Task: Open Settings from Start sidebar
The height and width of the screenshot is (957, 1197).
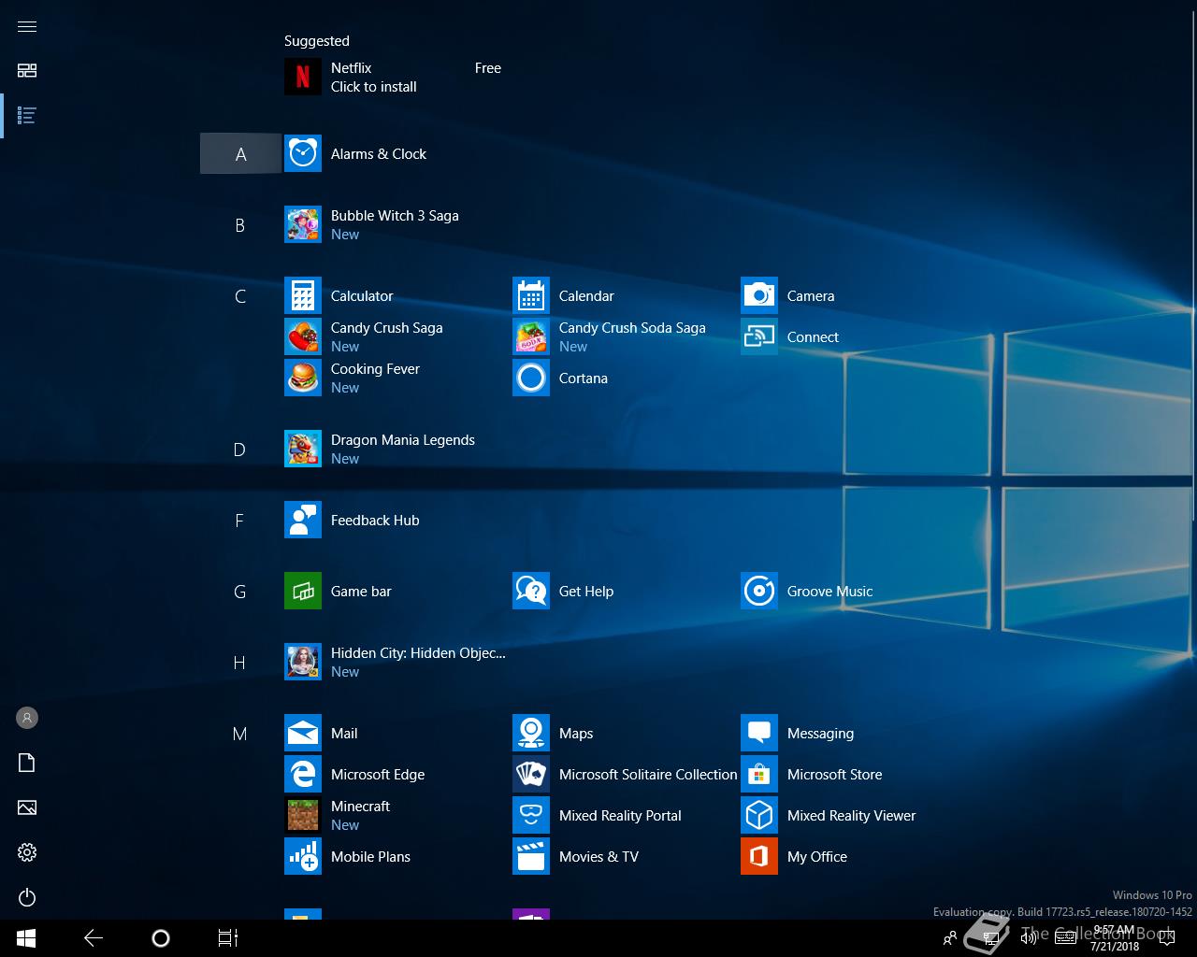Action: (27, 852)
